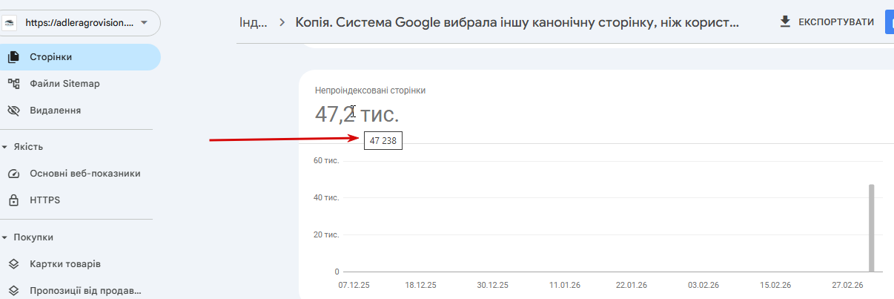Open the Видалення menu item
Screen dimensions: 894x299
tap(56, 111)
